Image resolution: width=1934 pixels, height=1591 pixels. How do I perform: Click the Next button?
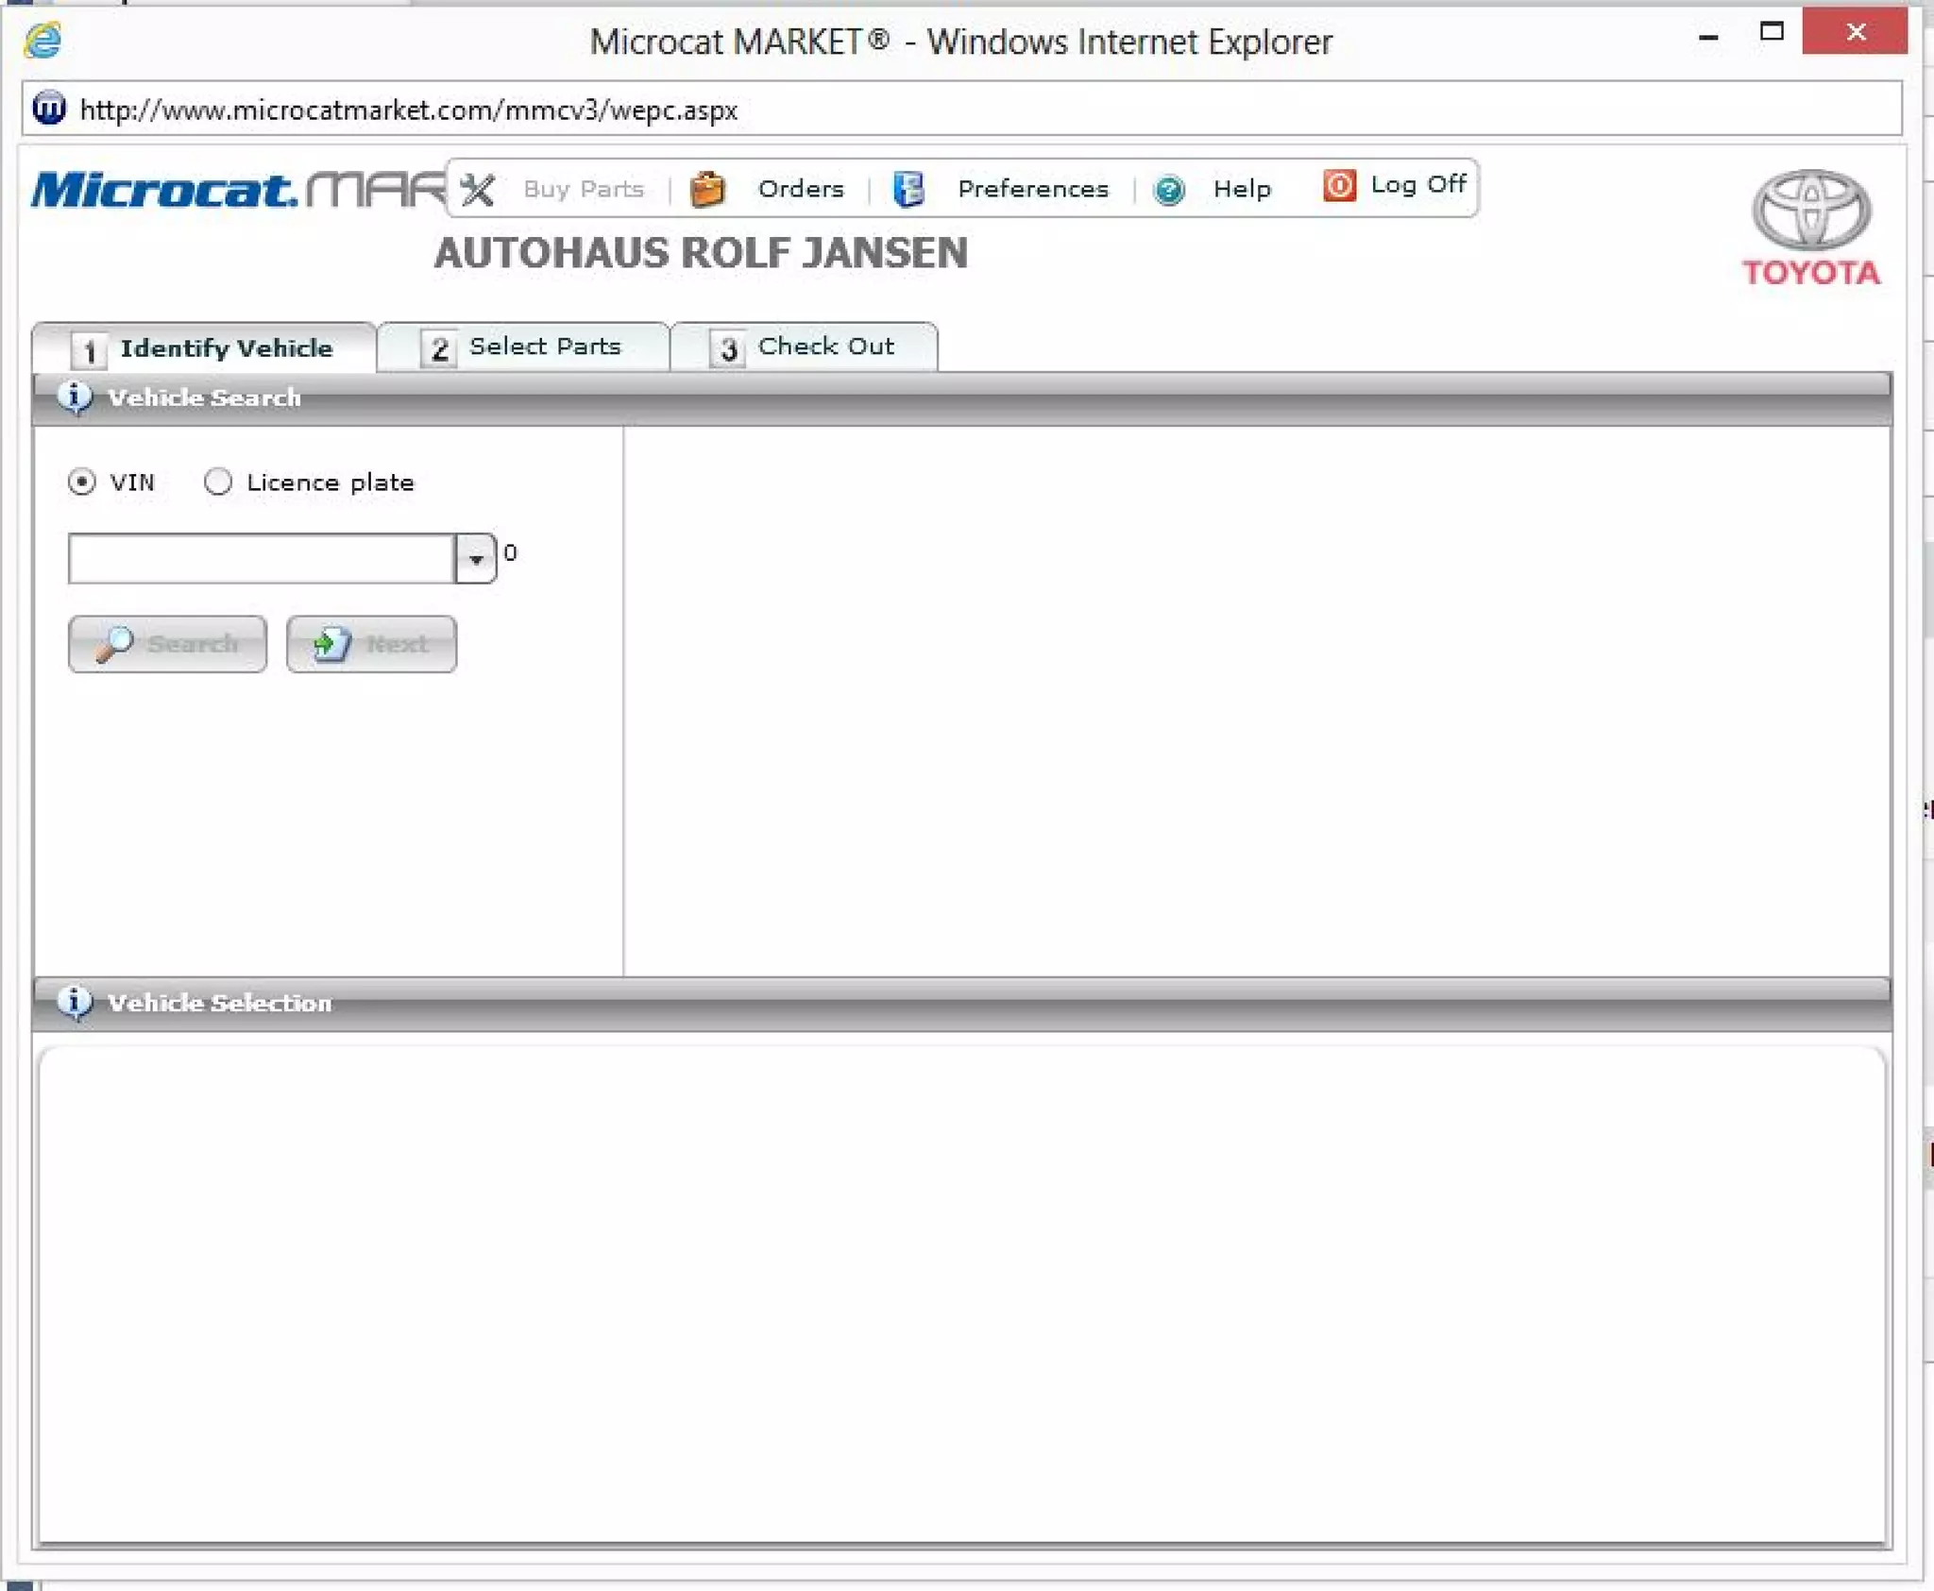371,644
